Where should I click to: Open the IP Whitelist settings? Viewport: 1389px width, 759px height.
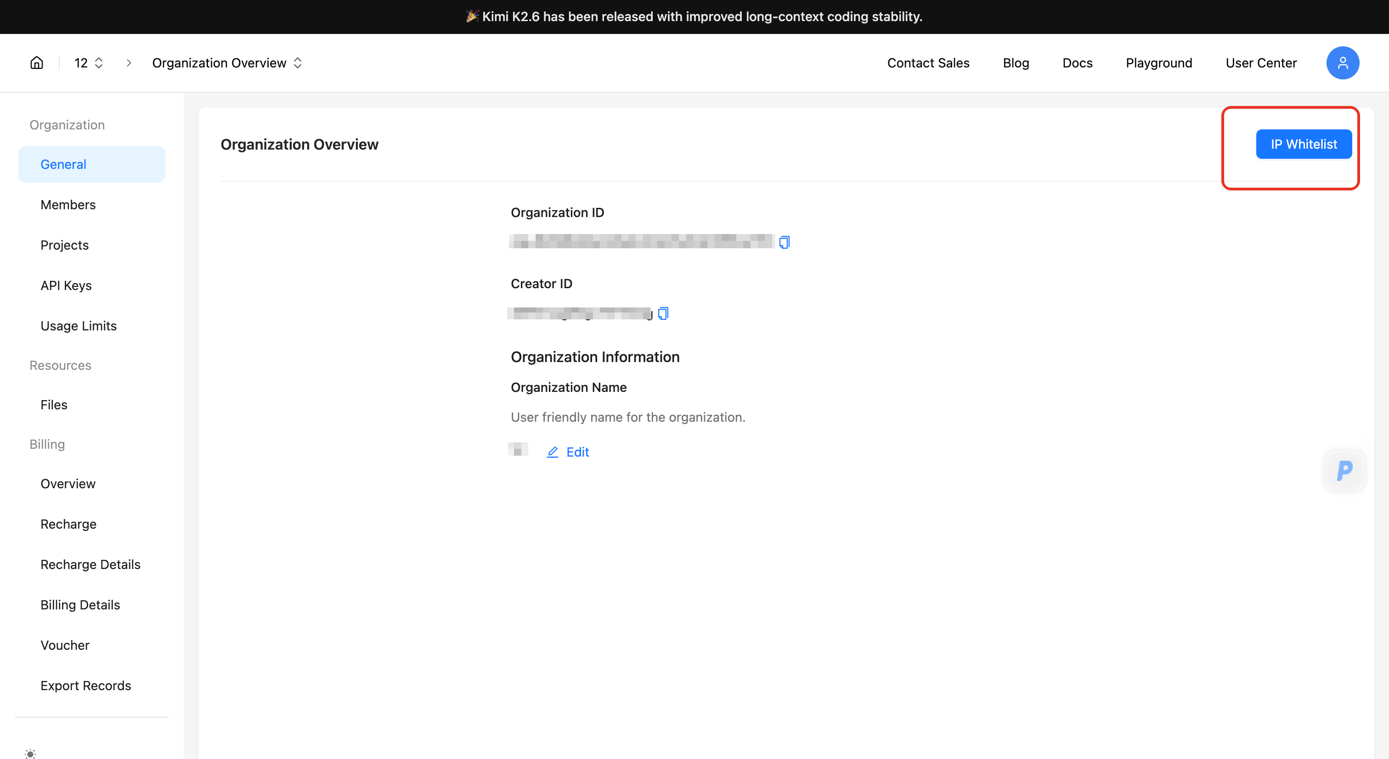click(1304, 145)
